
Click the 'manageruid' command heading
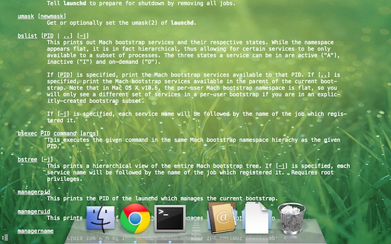[34, 211]
